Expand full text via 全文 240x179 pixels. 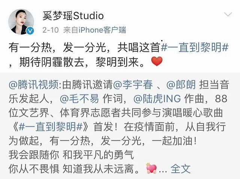(181, 169)
